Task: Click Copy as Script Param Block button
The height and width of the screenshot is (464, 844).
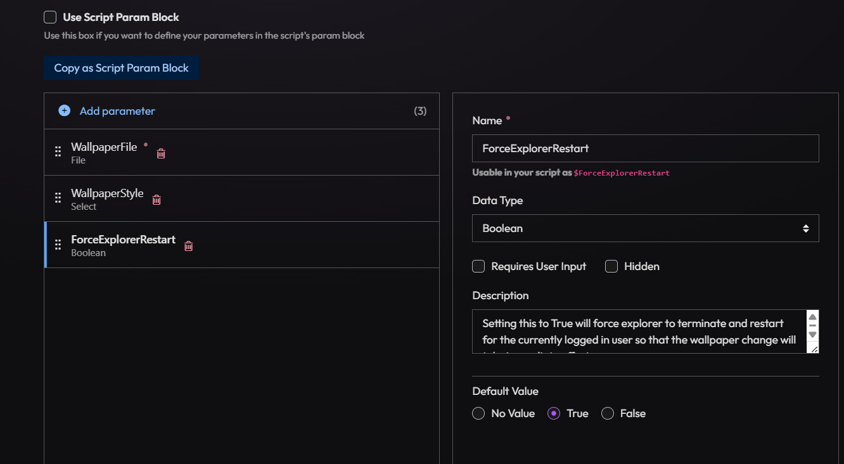Action: pyautogui.click(x=122, y=68)
